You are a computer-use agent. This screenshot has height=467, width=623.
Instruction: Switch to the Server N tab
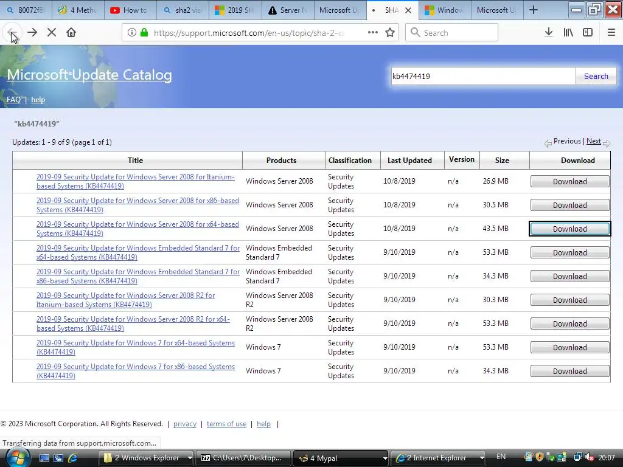[288, 10]
